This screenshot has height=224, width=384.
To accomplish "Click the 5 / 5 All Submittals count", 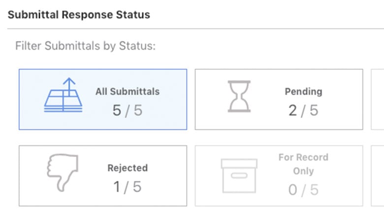I will tap(128, 110).
